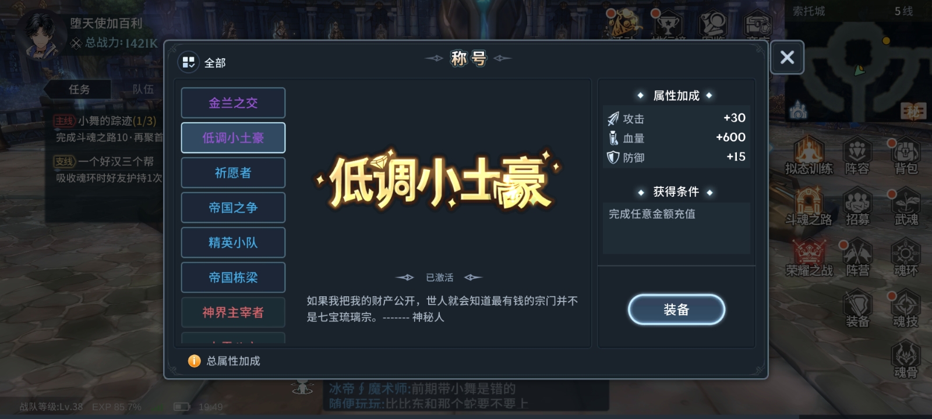The width and height of the screenshot is (932, 419).
Task: Select the 神界主宰者 title
Action: point(233,313)
